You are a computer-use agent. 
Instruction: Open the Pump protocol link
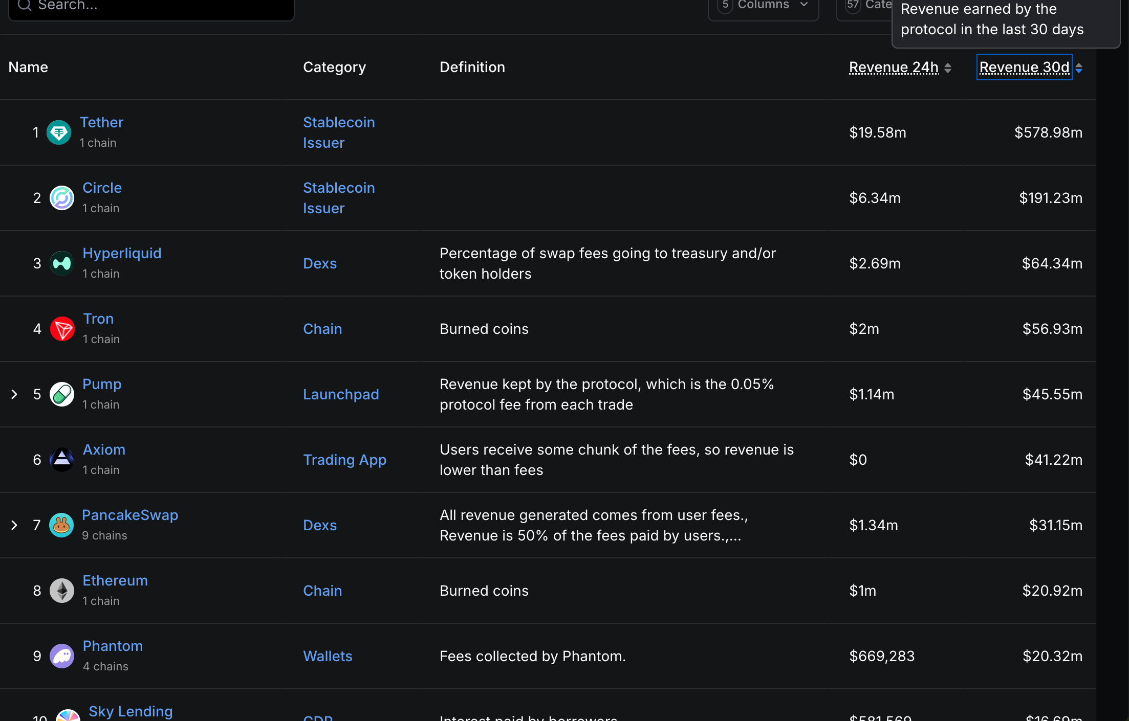102,384
